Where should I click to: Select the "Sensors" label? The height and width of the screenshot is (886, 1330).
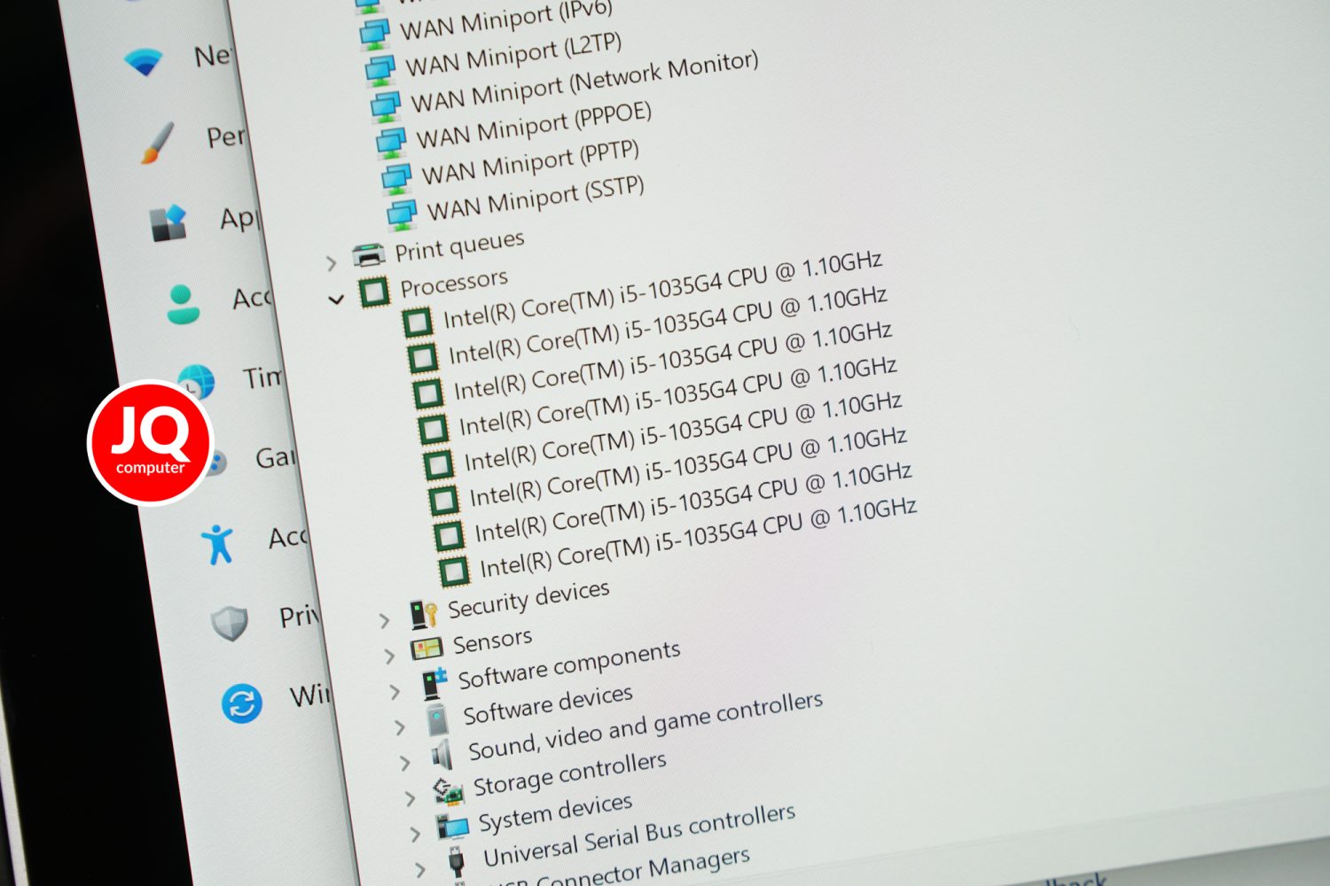[x=493, y=641]
